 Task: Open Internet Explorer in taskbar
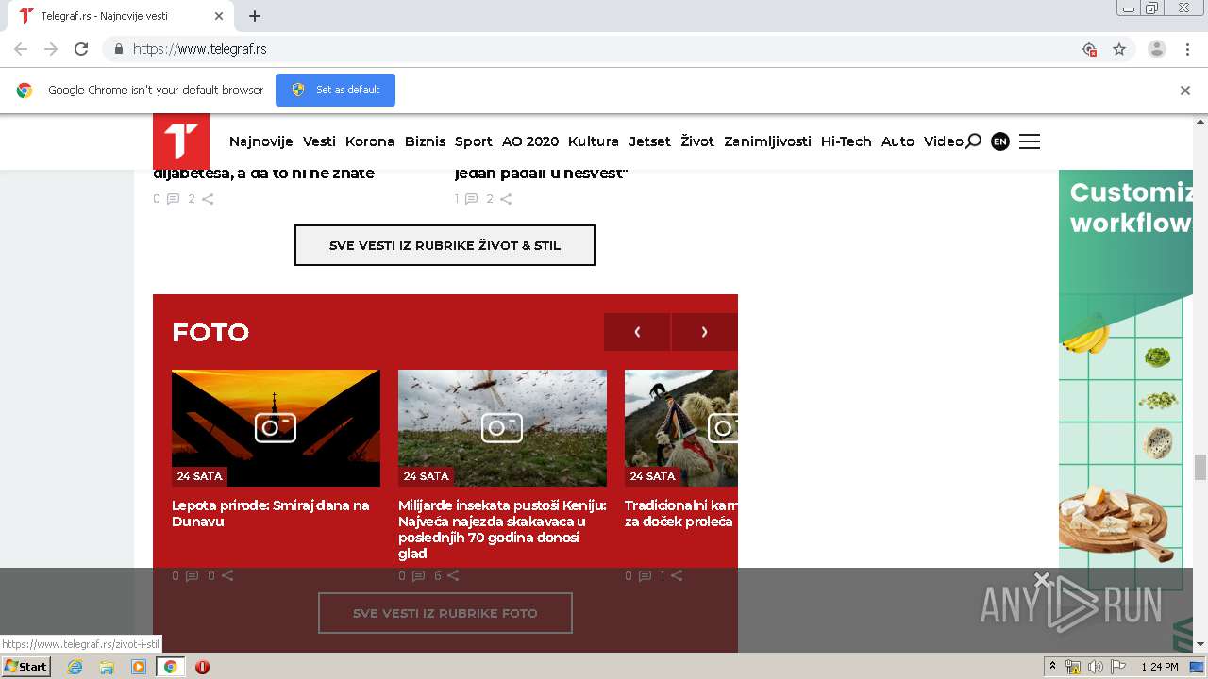tap(75, 667)
